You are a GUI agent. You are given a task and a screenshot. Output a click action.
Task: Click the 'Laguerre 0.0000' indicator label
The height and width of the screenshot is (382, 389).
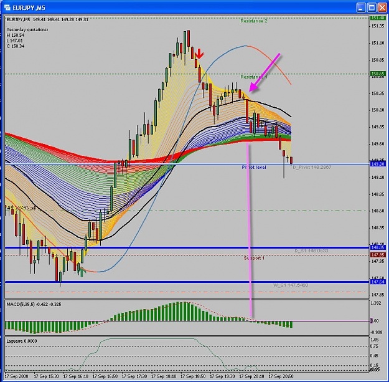pos(22,341)
